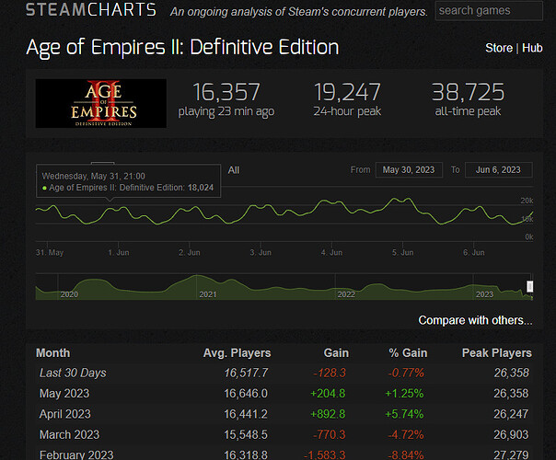
Task: Click the STEAMCHARTS logo
Action: [91, 10]
